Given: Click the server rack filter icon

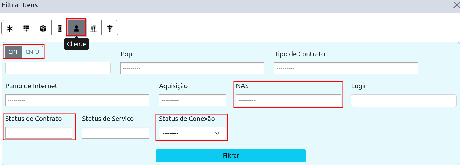Looking at the screenshot, I should coord(27,28).
